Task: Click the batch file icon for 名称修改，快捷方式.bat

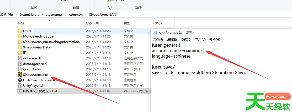Action: pyautogui.click(x=20, y=91)
